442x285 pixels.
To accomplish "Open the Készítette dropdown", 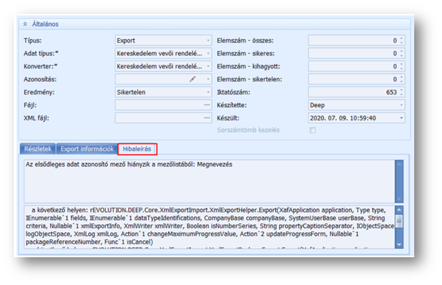I will (401, 104).
